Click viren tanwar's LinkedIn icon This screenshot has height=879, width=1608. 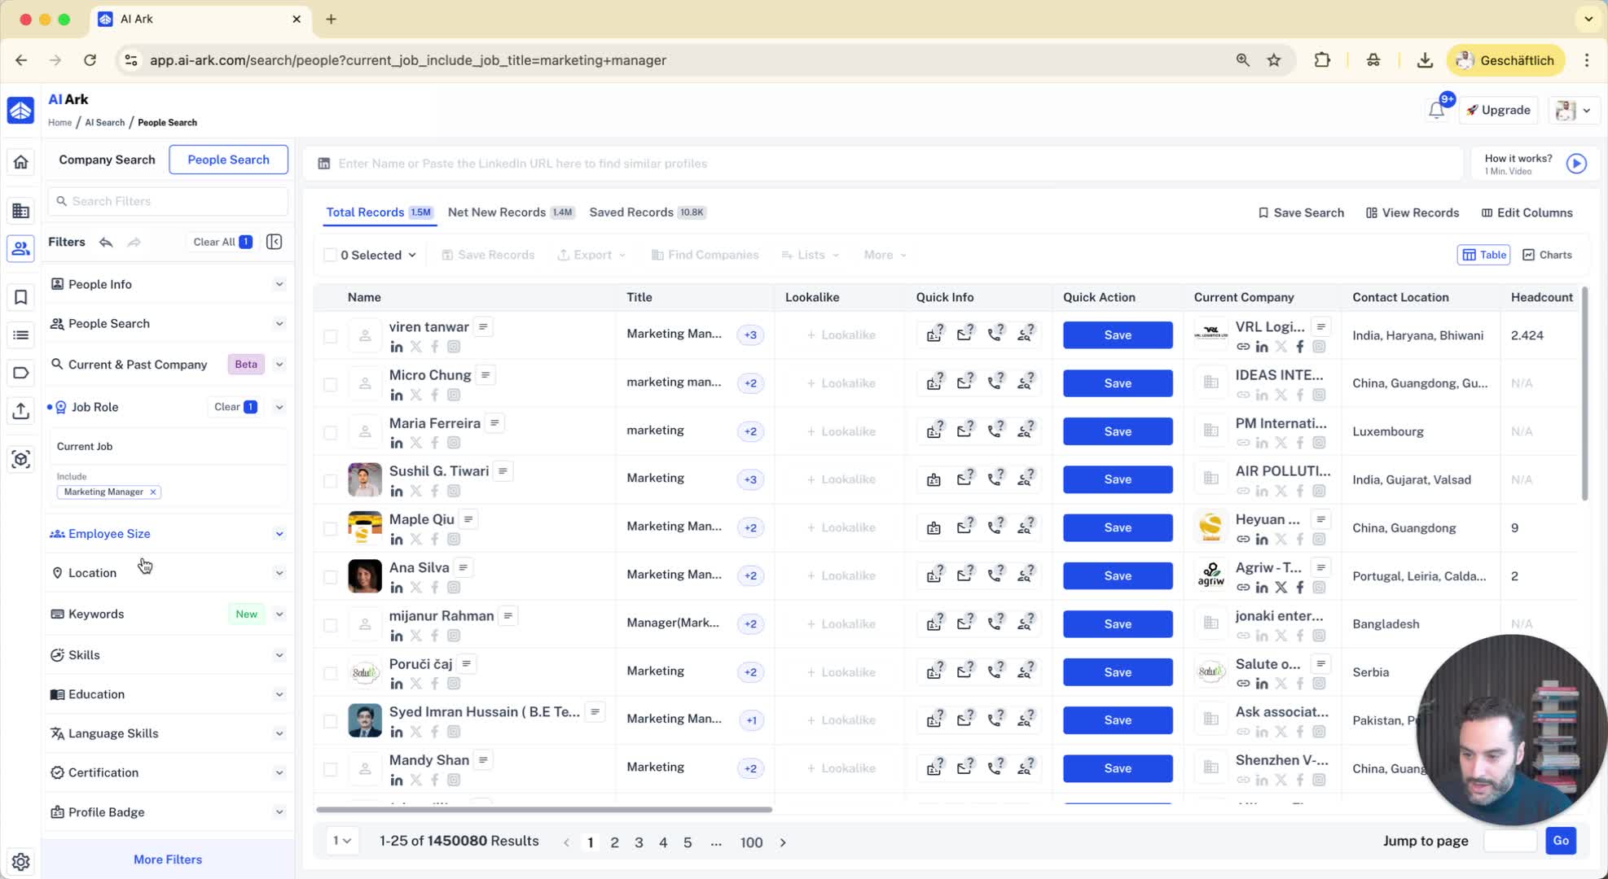(397, 348)
